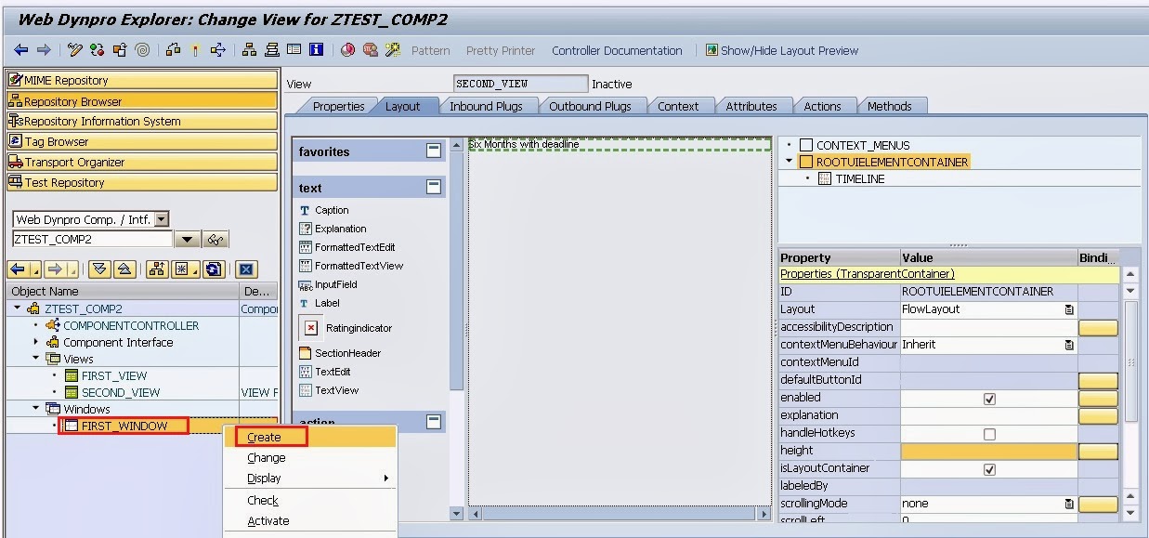
Task: Click the Web Dynpro Code Wizard wand icon
Action: tap(393, 50)
